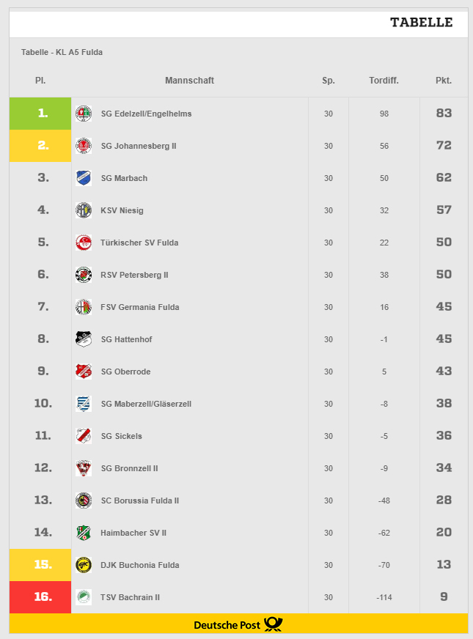Screen dimensions: 473x639
Task: Click the Tordiff. column header
Action: click(x=384, y=81)
